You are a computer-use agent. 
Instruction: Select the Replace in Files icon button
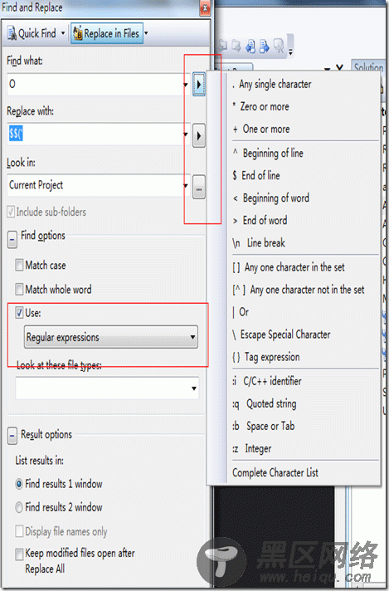(107, 33)
